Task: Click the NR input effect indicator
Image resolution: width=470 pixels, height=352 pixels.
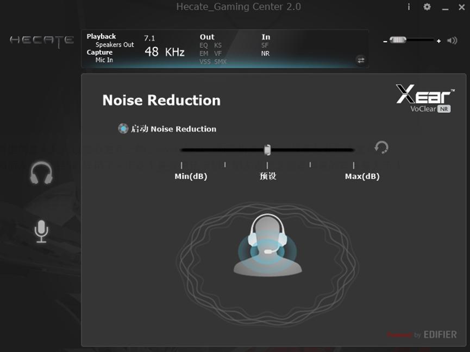Action: point(265,54)
